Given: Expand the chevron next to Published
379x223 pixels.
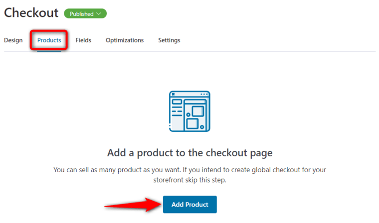Looking at the screenshot, I should pos(99,14).
